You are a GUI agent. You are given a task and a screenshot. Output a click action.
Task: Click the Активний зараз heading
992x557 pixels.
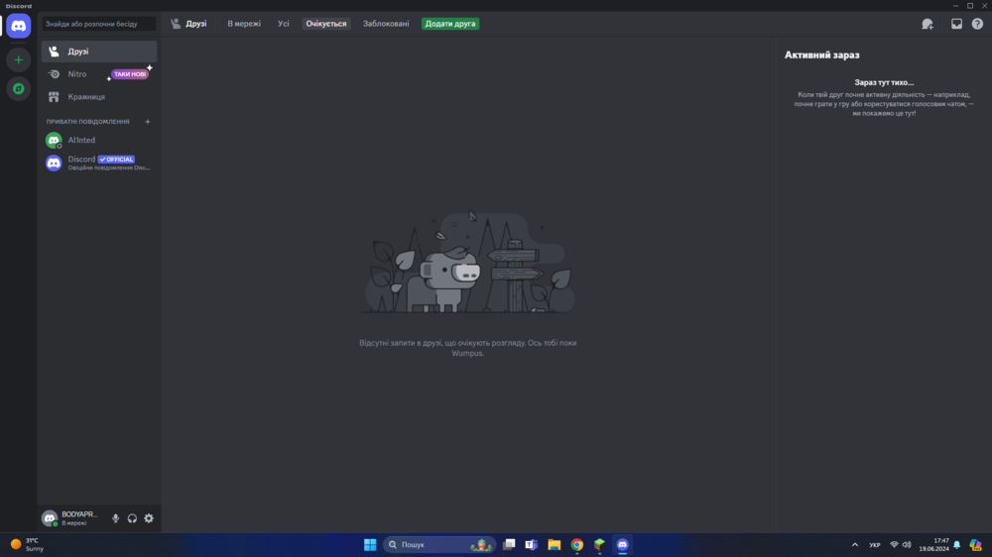(821, 55)
